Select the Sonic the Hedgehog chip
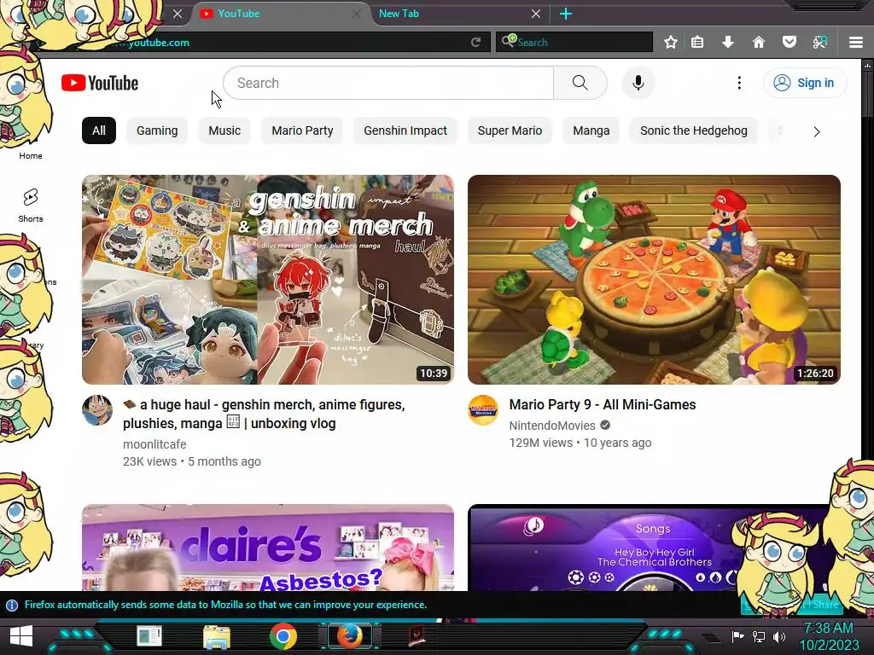This screenshot has height=655, width=874. coord(693,130)
